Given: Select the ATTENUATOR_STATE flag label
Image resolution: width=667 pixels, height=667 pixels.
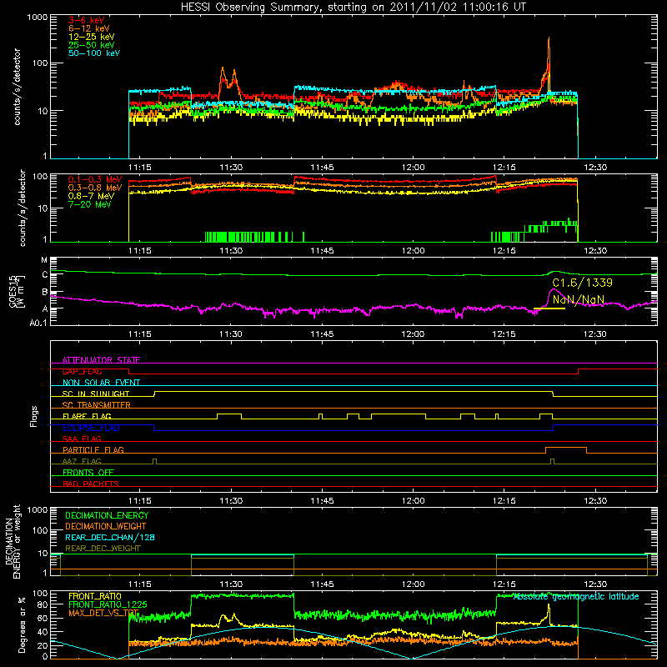Looking at the screenshot, I should coord(101,360).
